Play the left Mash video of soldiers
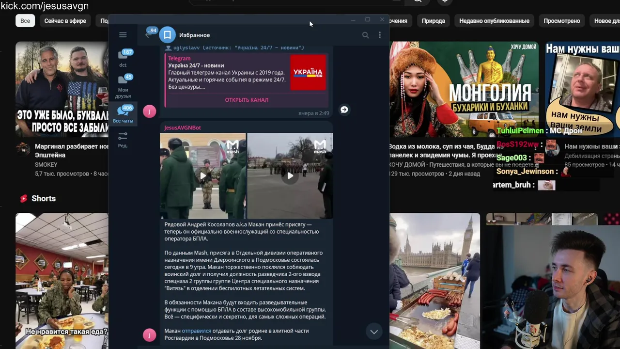This screenshot has height=349, width=620. (203, 176)
